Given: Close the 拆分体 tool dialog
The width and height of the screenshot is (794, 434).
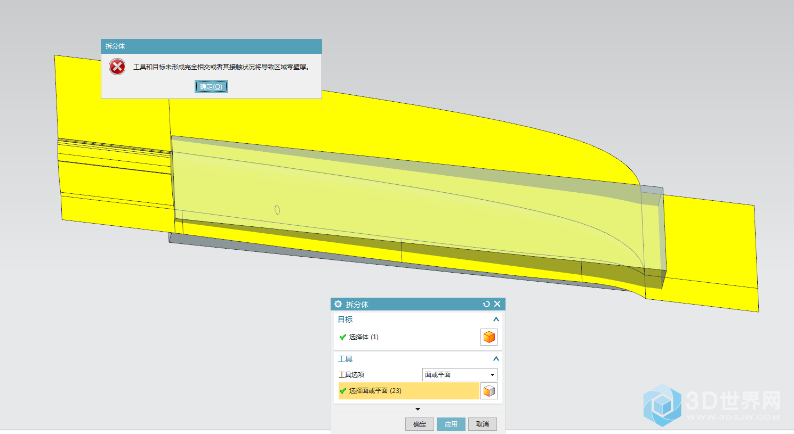Looking at the screenshot, I should [498, 304].
